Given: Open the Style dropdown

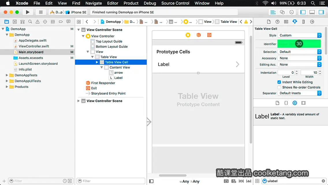Looking at the screenshot, I should point(299,35).
